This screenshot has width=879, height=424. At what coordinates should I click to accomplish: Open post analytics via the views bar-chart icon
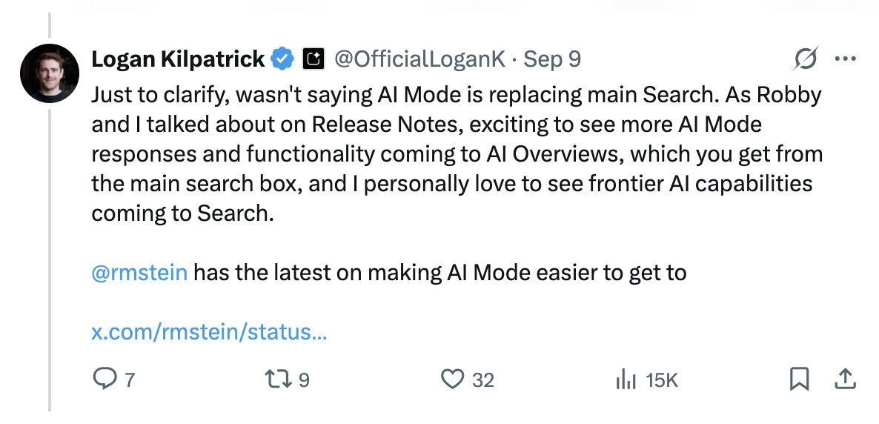tap(626, 380)
